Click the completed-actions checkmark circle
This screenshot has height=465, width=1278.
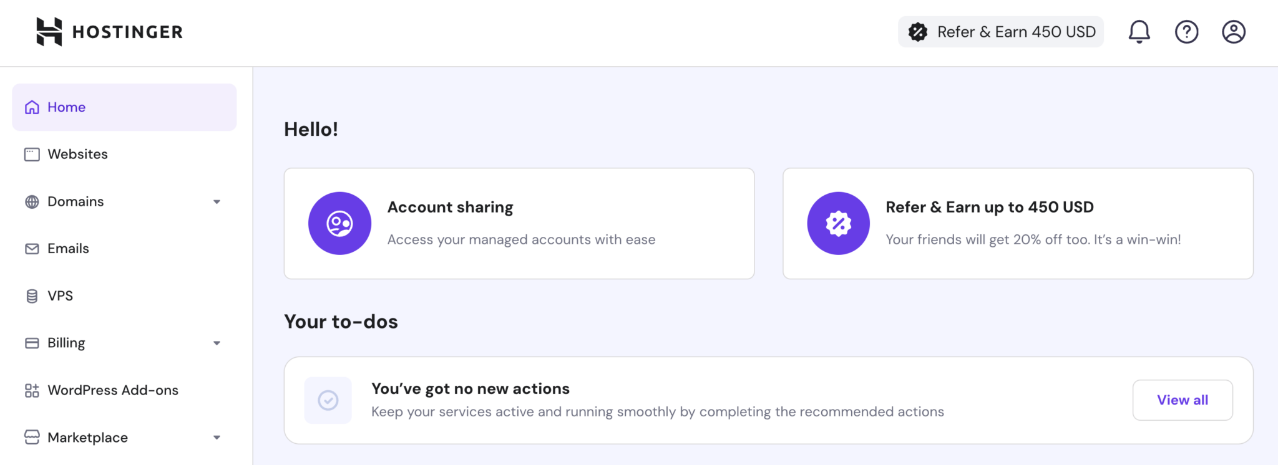pyautogui.click(x=328, y=400)
